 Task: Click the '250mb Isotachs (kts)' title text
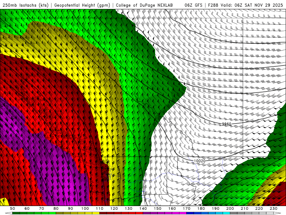[26, 5]
